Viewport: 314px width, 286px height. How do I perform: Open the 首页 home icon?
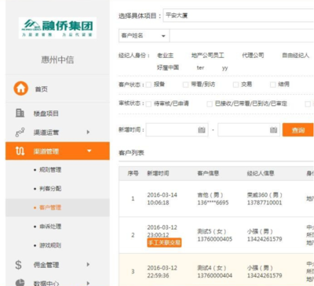point(21,89)
